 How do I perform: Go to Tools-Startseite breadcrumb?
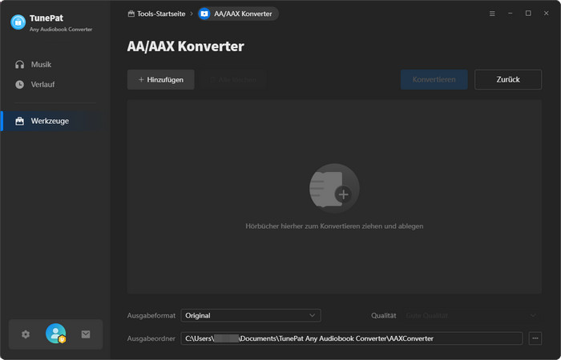tap(157, 14)
